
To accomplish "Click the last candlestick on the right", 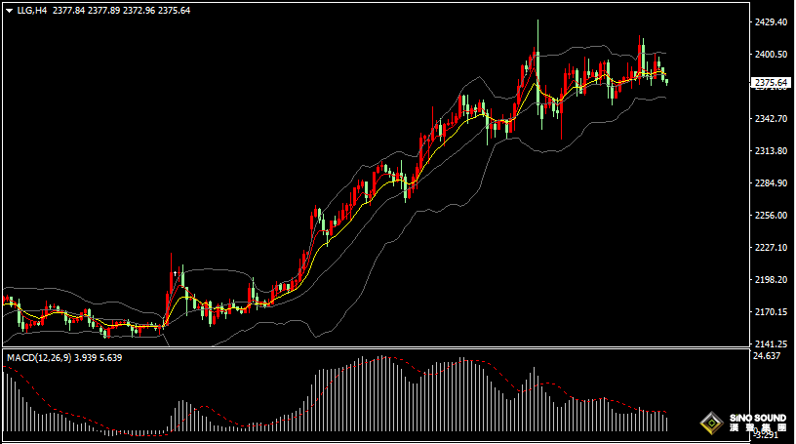I will point(667,80).
